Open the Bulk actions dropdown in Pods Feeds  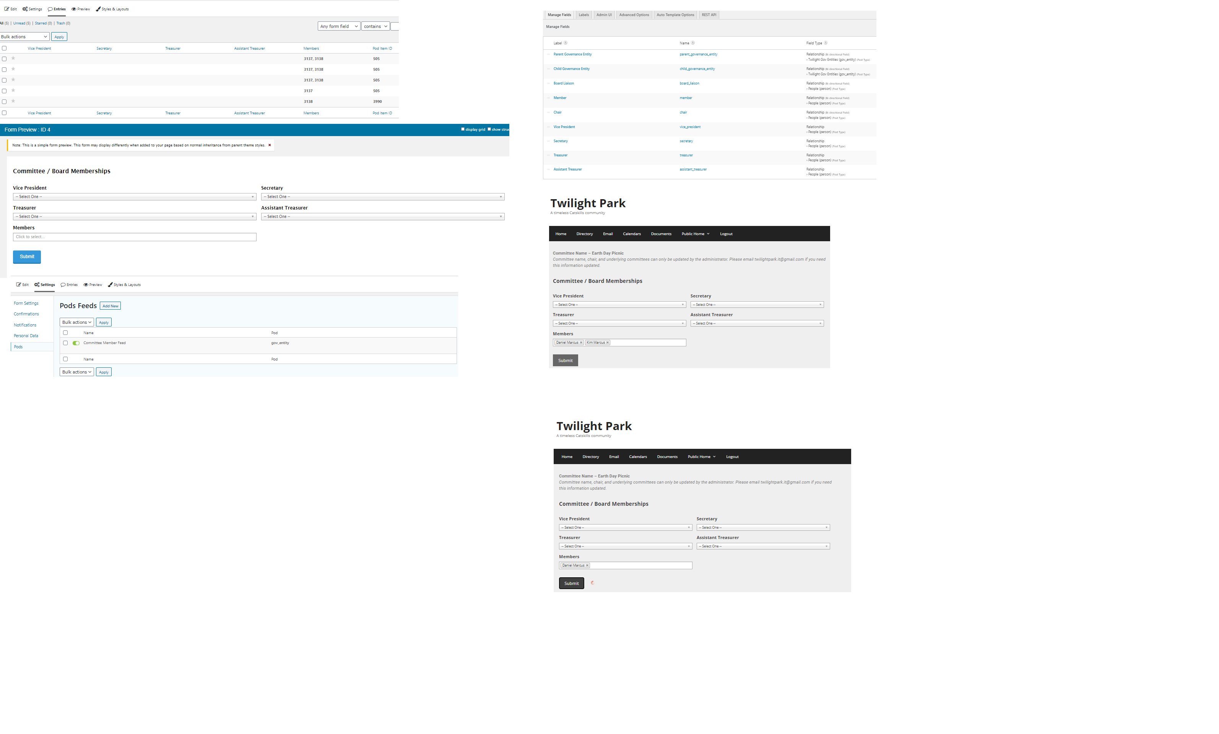tap(76, 322)
